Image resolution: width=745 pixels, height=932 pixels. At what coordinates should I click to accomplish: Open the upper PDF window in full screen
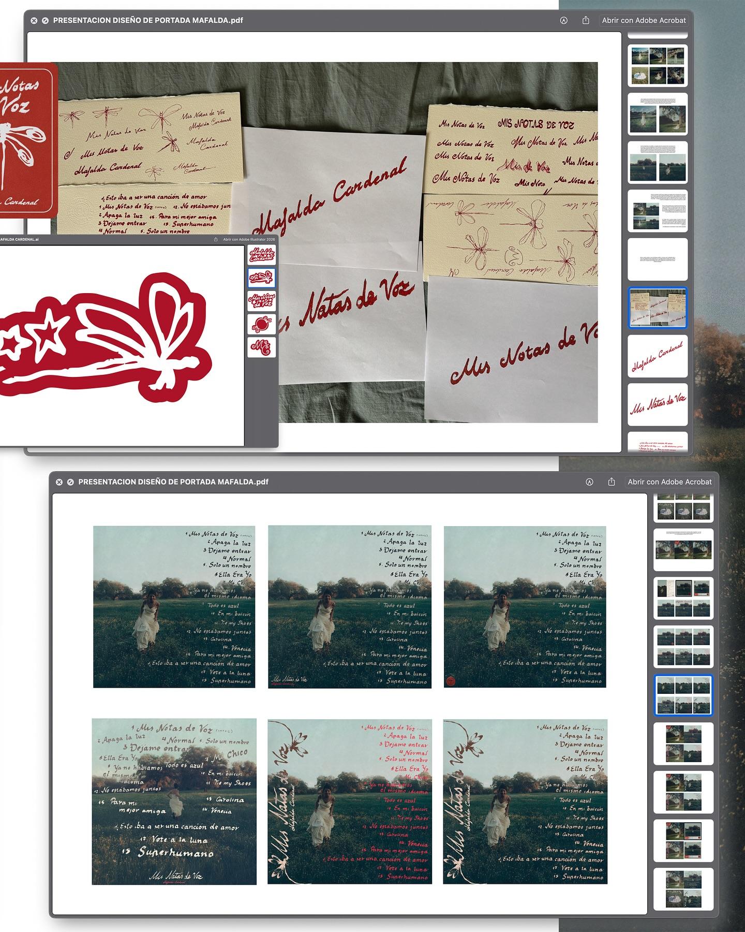45,21
